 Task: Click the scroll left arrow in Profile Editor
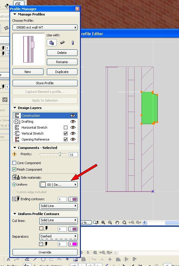pyautogui.click(x=145, y=223)
